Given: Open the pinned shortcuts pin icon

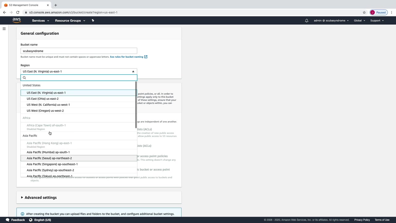Looking at the screenshot, I should tap(93, 20).
